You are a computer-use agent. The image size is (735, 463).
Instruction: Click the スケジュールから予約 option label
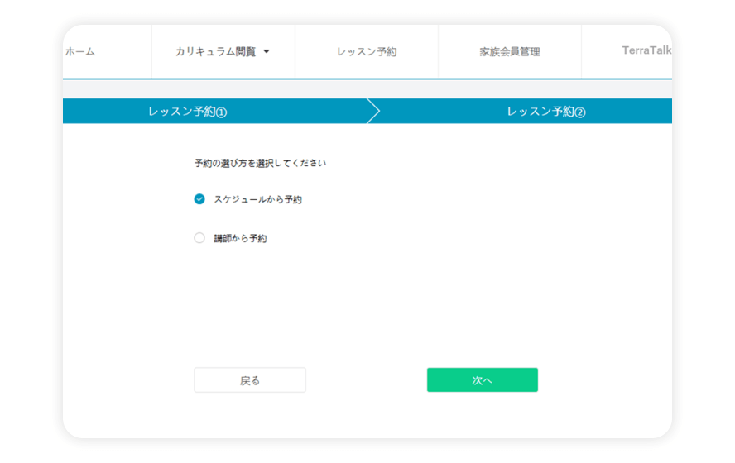(x=257, y=199)
